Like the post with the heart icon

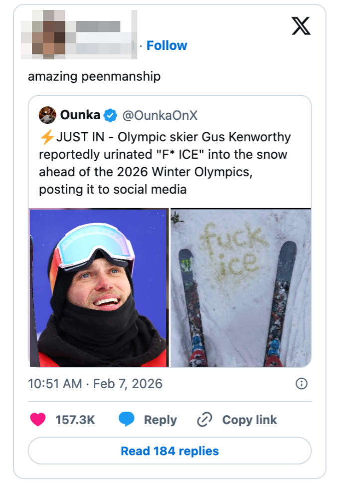[38, 420]
